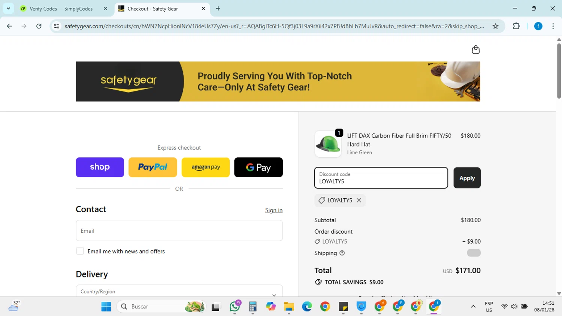
Task: Reload the checkout page
Action: (x=39, y=26)
